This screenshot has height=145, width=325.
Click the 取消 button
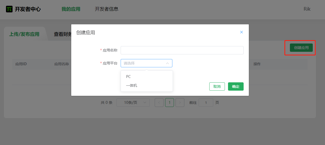(x=217, y=86)
